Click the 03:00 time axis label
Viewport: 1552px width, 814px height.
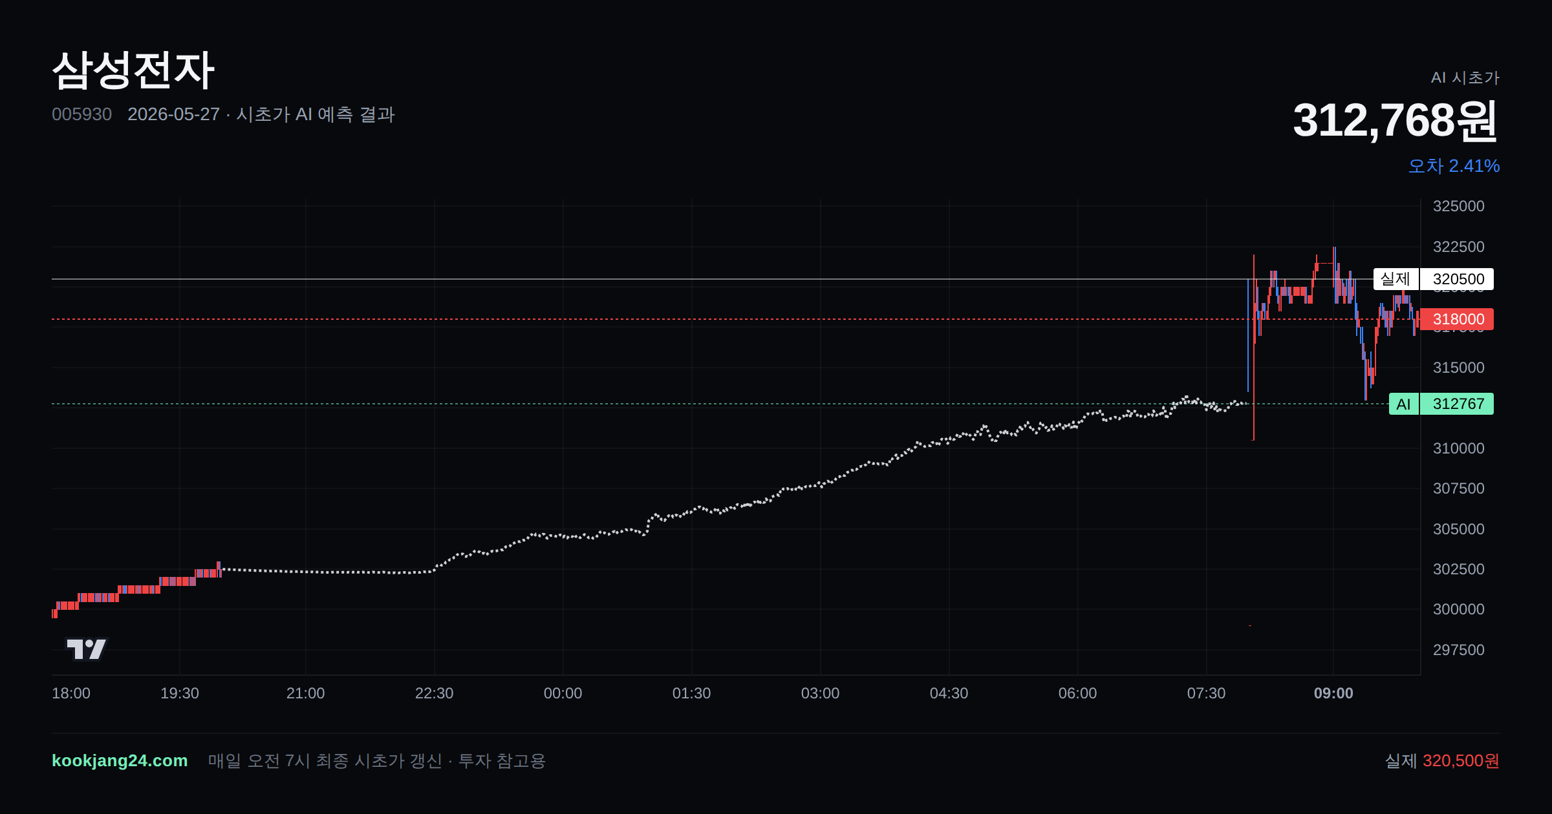(x=821, y=693)
